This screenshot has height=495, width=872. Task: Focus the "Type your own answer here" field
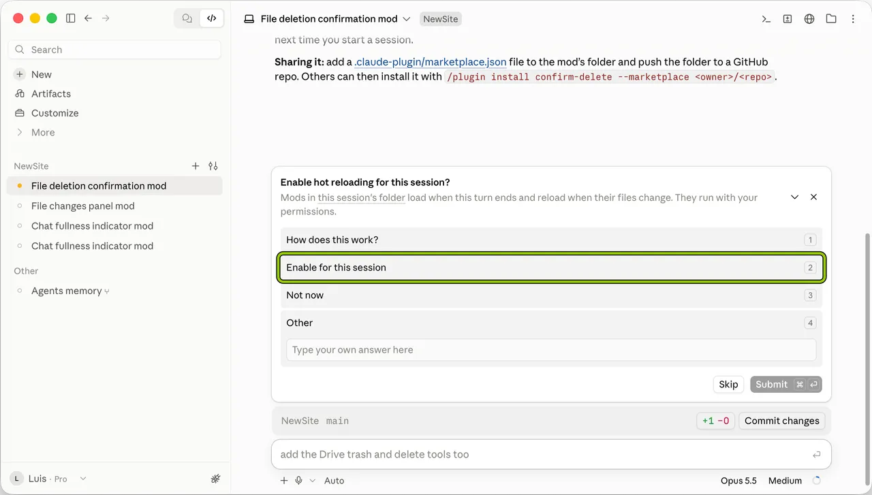551,350
